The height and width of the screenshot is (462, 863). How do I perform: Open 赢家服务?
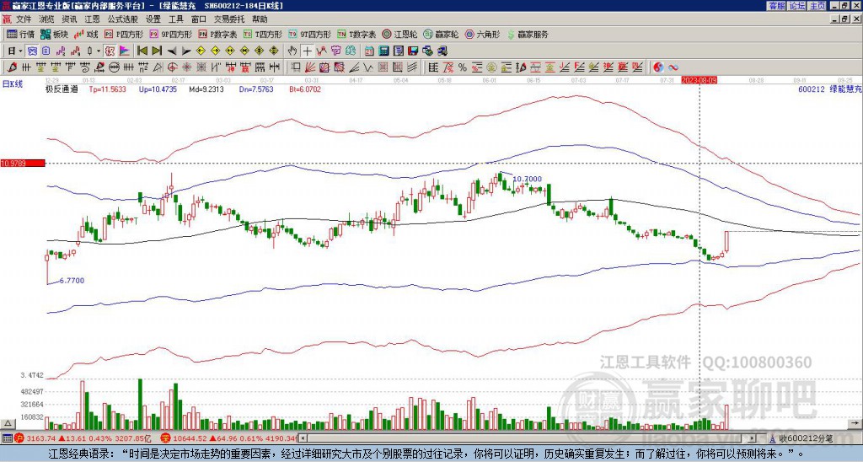(528, 34)
